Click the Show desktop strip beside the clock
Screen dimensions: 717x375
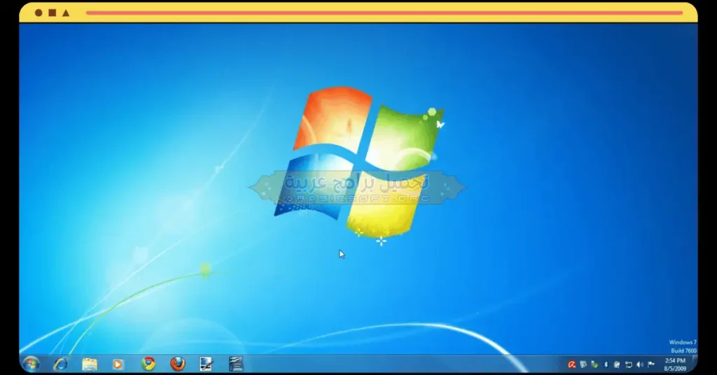click(694, 364)
